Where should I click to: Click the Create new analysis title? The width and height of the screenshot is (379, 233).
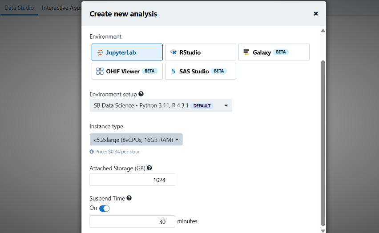click(123, 14)
